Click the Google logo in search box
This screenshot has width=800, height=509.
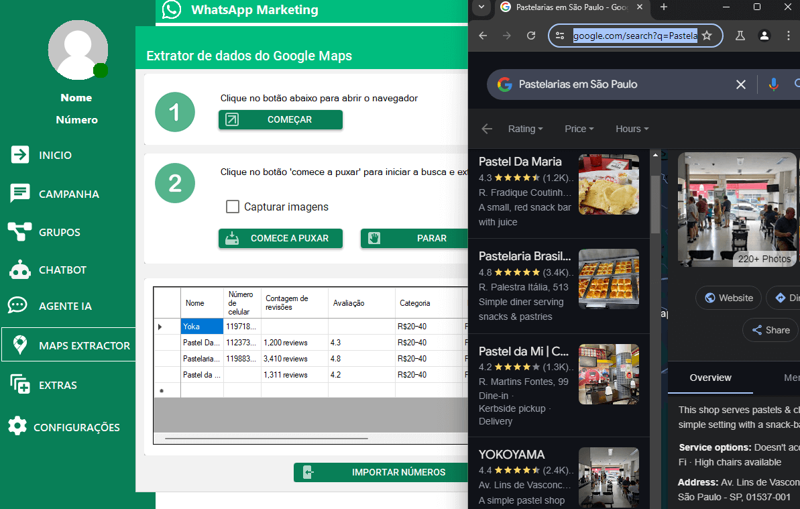[504, 84]
